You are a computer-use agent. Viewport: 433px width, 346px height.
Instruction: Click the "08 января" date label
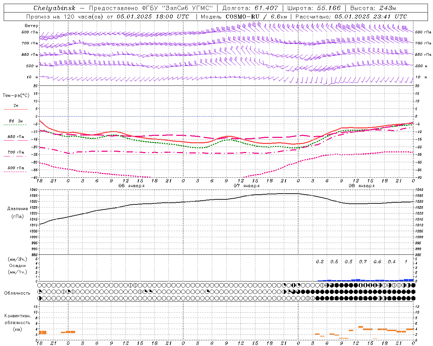click(x=362, y=186)
